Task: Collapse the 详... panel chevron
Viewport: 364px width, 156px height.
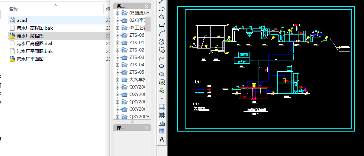Action: click(146, 128)
